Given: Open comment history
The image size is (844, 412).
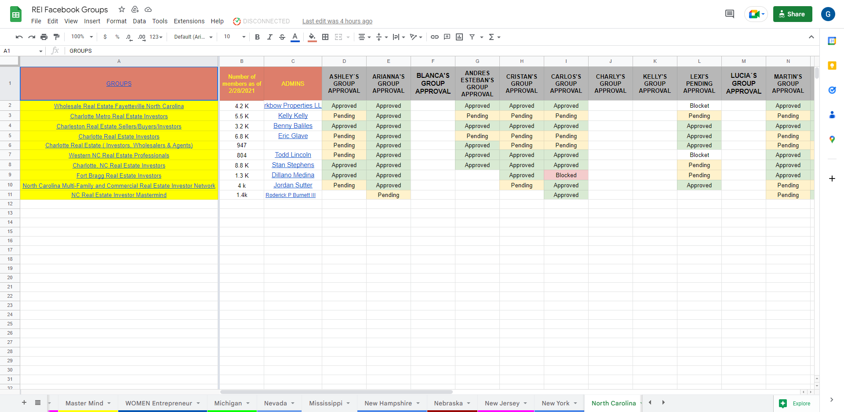Looking at the screenshot, I should point(730,14).
